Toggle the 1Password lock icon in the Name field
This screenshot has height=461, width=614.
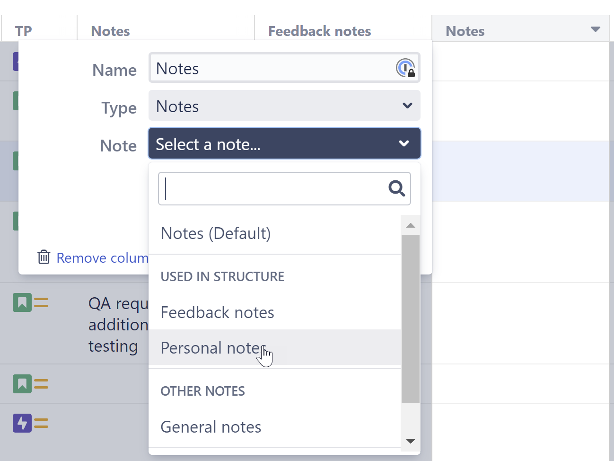click(x=405, y=68)
